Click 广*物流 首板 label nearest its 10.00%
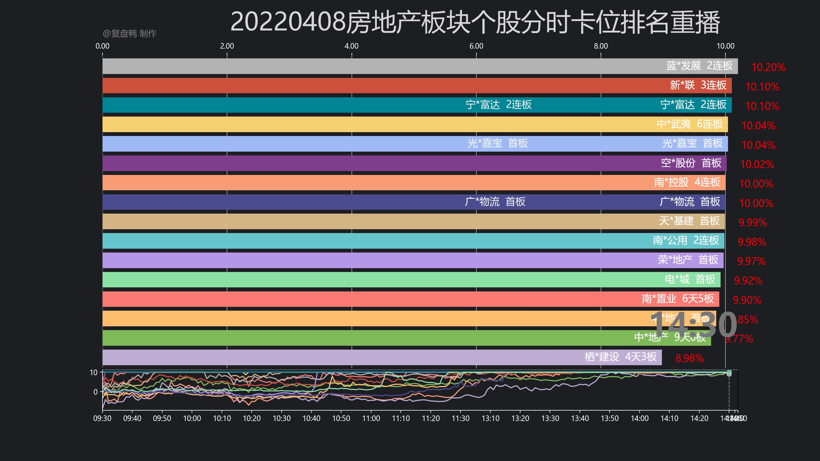The width and height of the screenshot is (820, 461). click(690, 201)
